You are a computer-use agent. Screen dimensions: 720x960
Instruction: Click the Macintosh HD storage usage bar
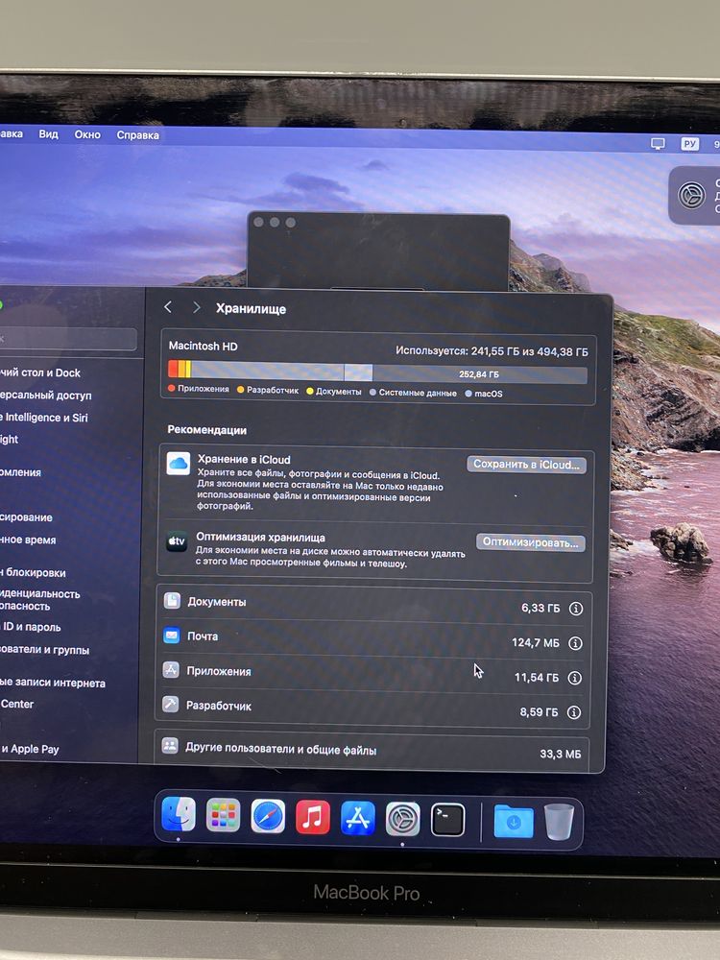pyautogui.click(x=377, y=372)
